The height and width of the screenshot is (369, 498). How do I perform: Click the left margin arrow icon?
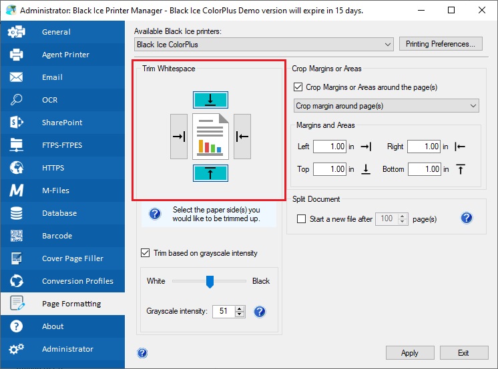pyautogui.click(x=366, y=147)
